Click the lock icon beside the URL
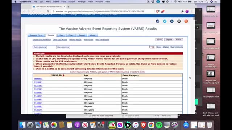 (x=54, y=11)
